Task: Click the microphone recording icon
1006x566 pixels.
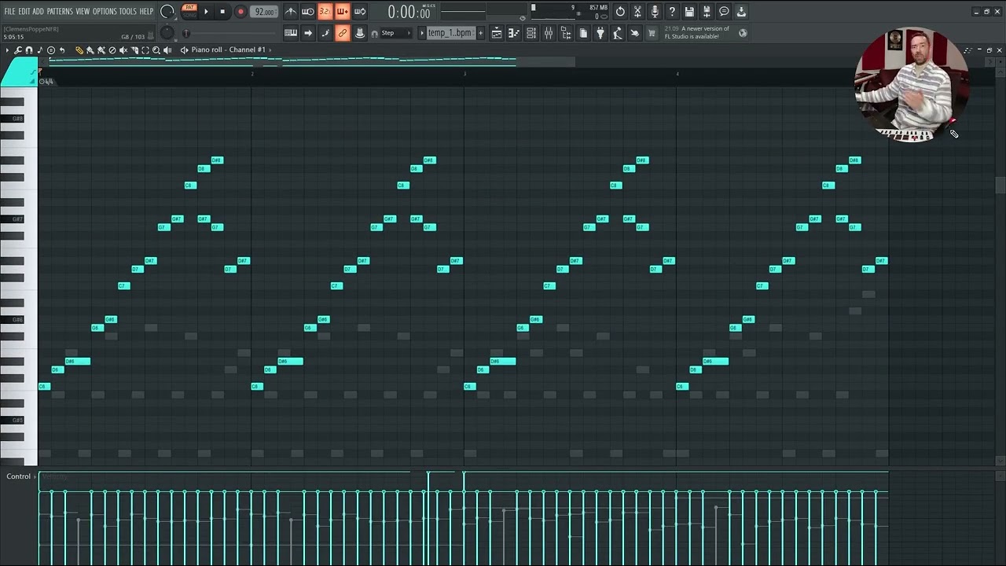Action: point(655,12)
